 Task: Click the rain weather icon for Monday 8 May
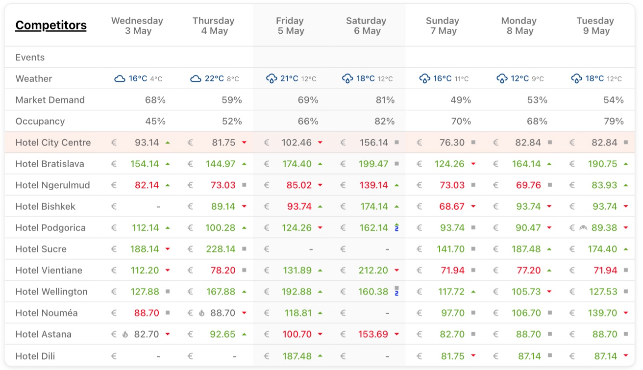click(x=501, y=78)
